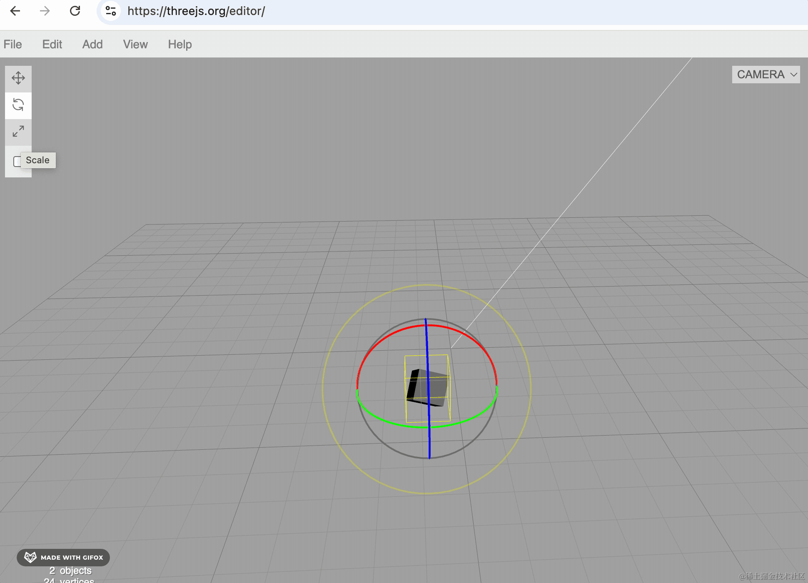The height and width of the screenshot is (583, 808).
Task: Open the CAMERA viewport dropdown
Action: tap(766, 75)
